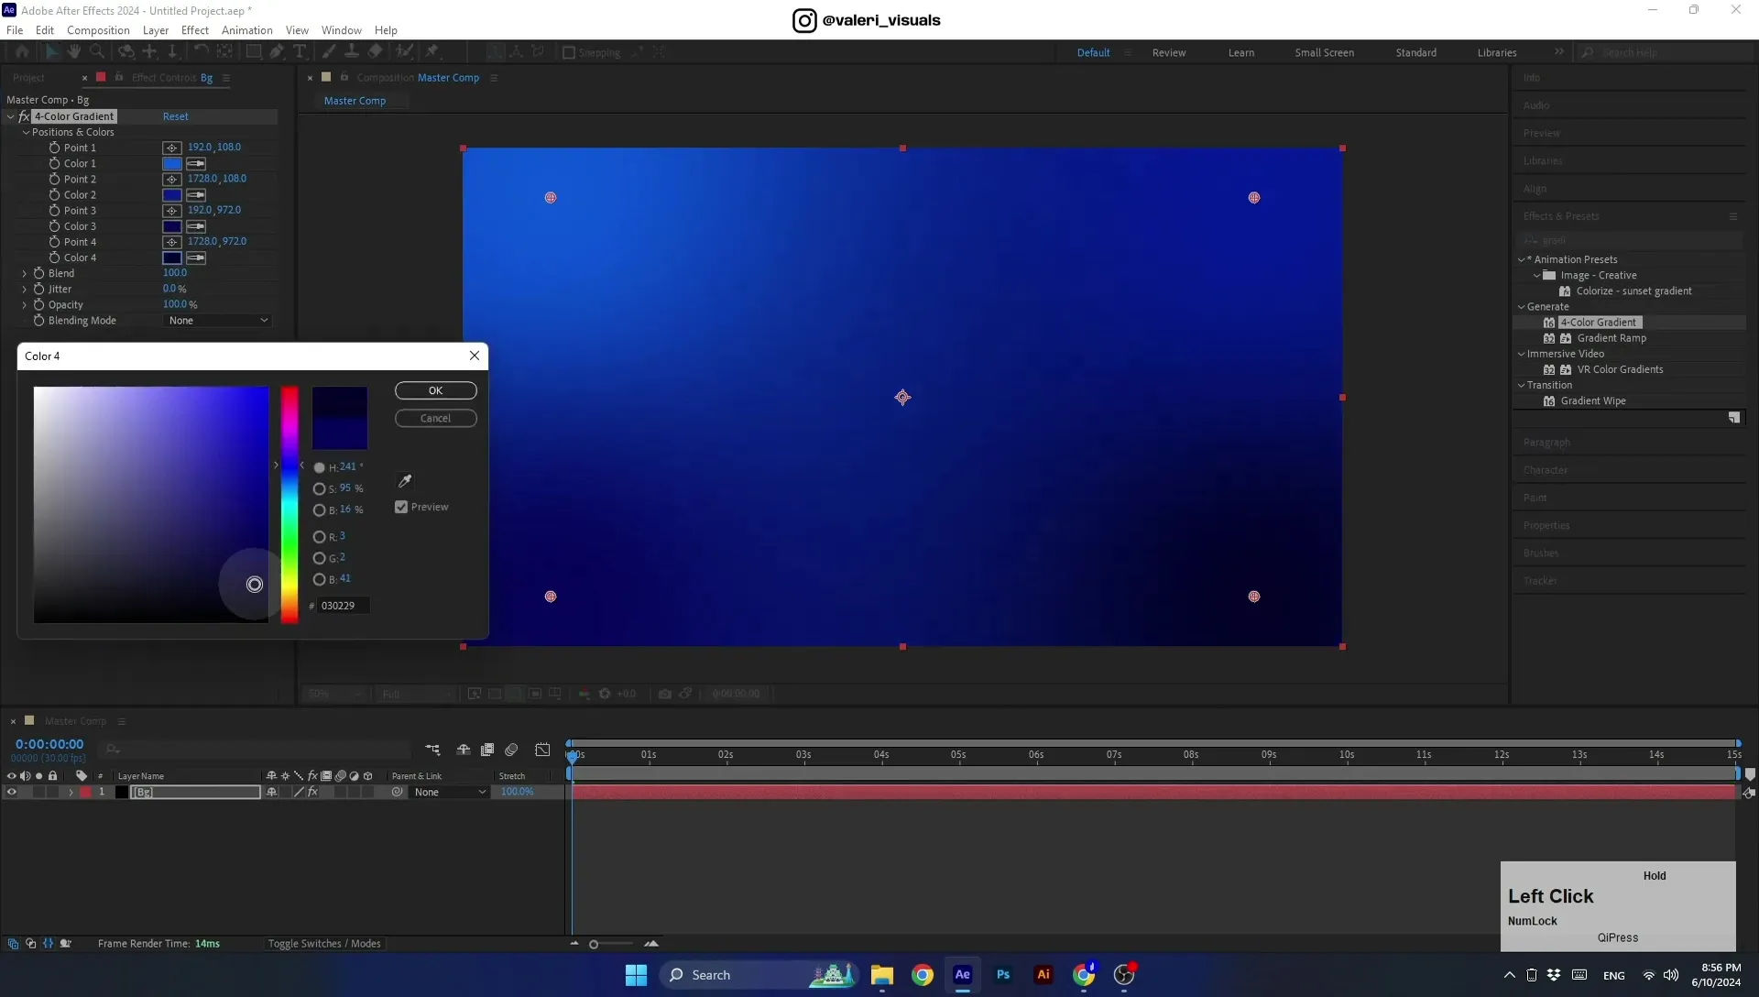1759x997 pixels.
Task: Toggle the Preview checkbox in Color 4
Action: [401, 507]
